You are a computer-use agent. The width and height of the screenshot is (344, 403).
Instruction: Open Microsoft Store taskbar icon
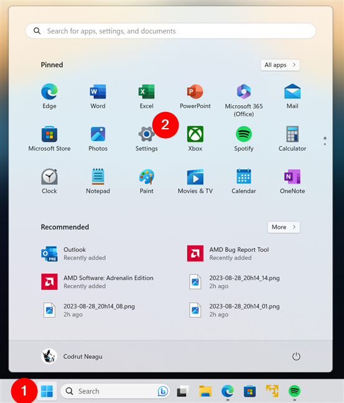click(249, 391)
